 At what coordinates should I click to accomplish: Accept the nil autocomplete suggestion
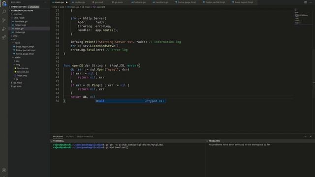[x=130, y=101]
